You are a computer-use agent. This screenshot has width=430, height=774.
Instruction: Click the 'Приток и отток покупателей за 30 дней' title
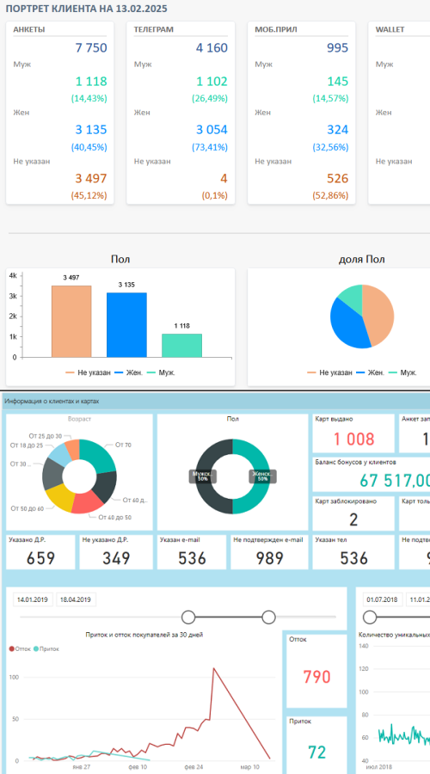[144, 635]
